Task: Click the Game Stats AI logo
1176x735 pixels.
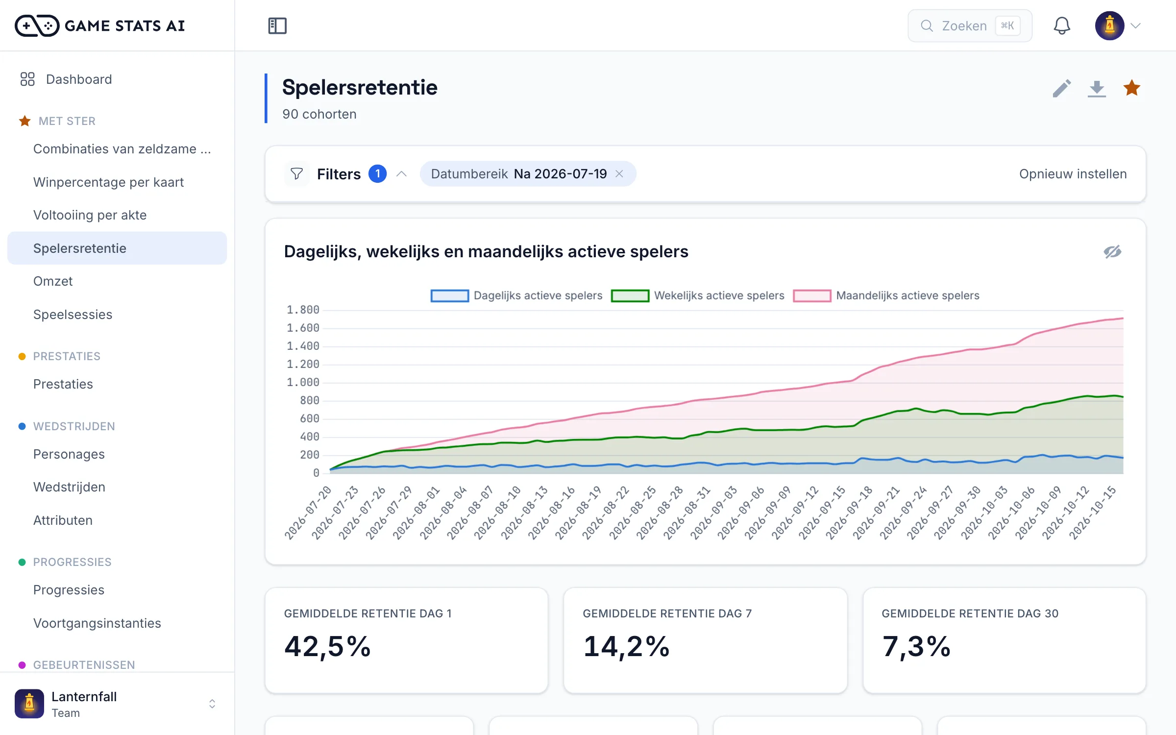Action: 100,25
